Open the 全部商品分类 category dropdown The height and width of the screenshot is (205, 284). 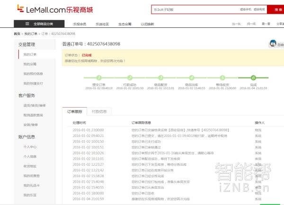pyautogui.click(x=39, y=24)
